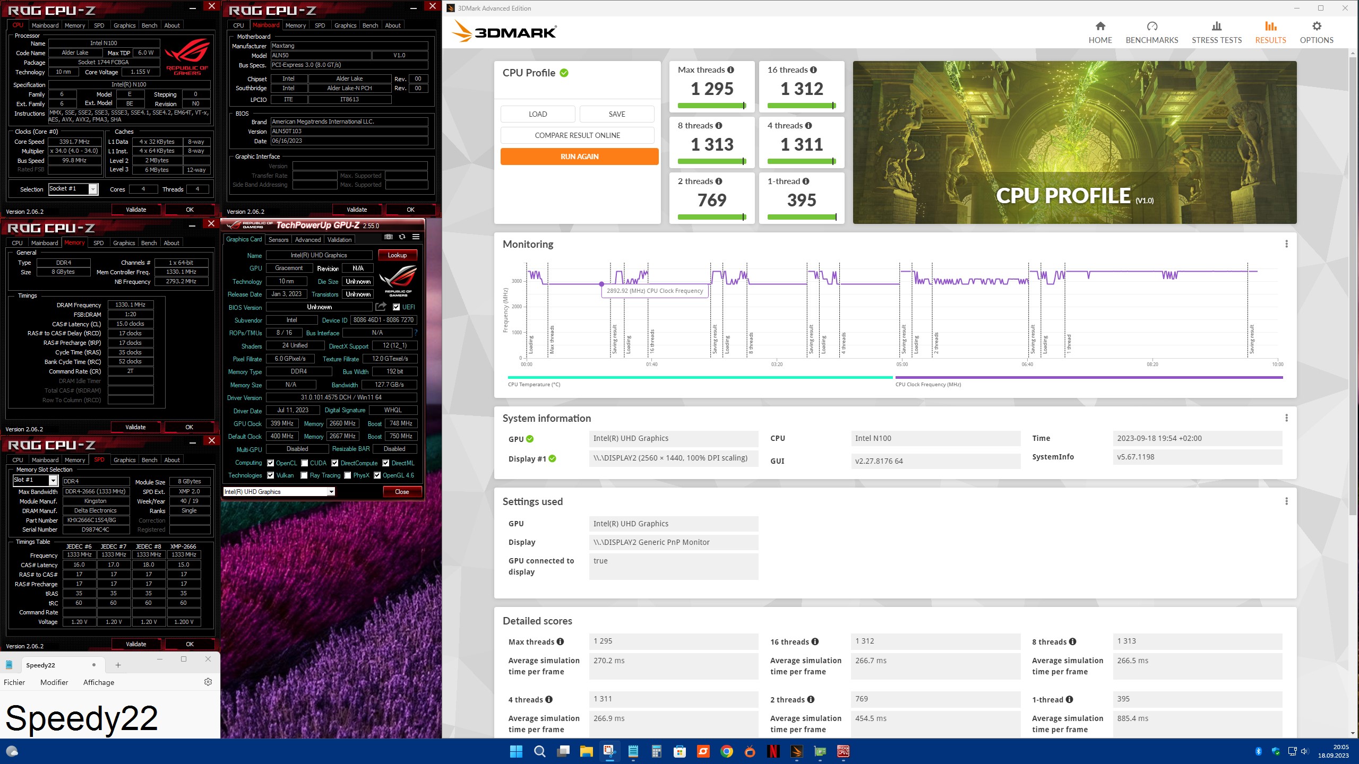The height and width of the screenshot is (764, 1359).
Task: Open GPU-Z hamburger menu
Action: pyautogui.click(x=416, y=237)
